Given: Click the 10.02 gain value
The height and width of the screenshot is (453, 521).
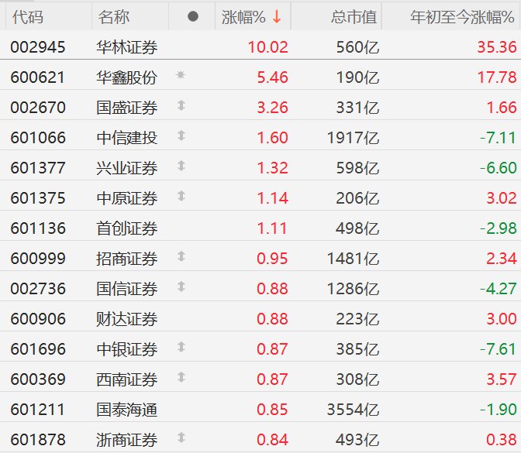Looking at the screenshot, I should click(267, 47).
